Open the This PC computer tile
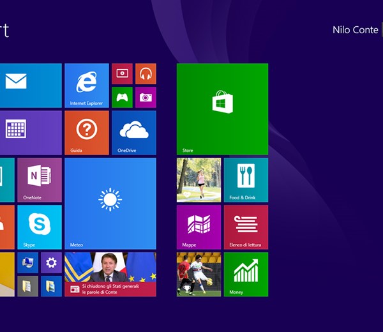This screenshot has height=332, width=383. click(28, 262)
